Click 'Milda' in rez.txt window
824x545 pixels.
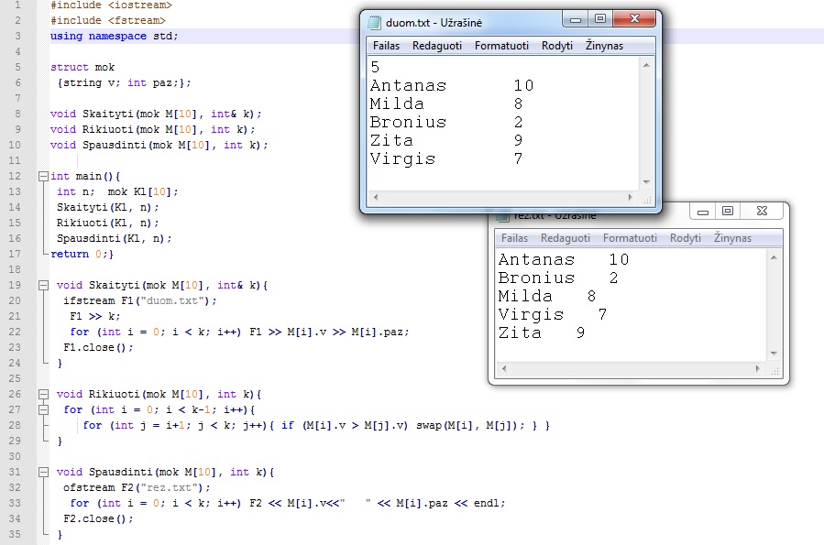tap(525, 297)
